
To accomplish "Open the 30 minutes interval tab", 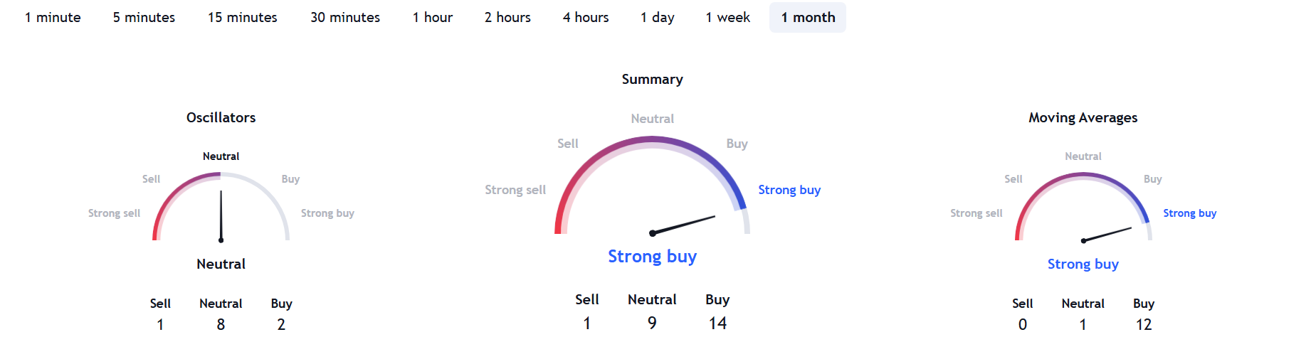I will pyautogui.click(x=345, y=18).
